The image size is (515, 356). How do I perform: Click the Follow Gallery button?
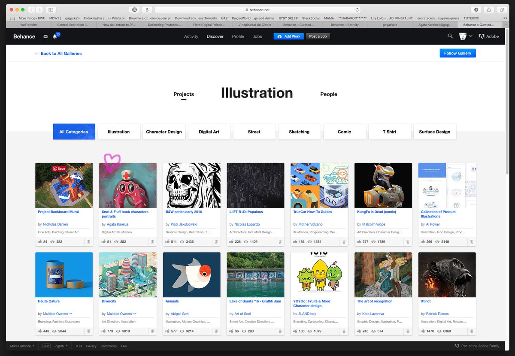coord(457,53)
